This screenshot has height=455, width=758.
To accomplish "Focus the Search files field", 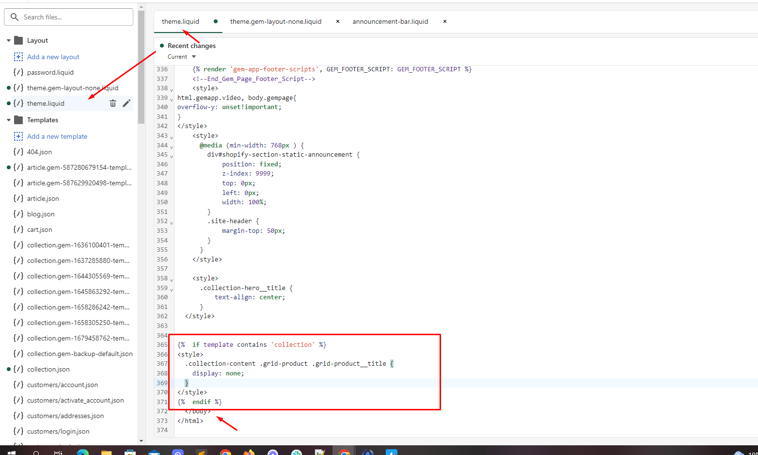I will [x=69, y=17].
